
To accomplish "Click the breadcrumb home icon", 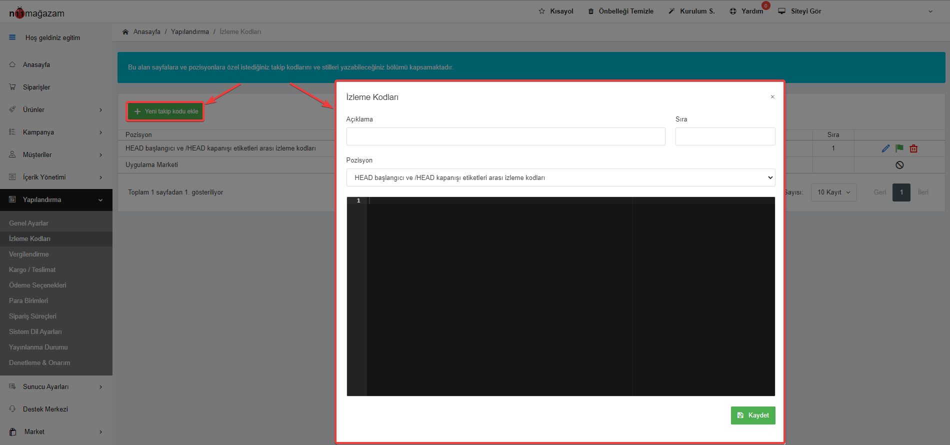I will click(125, 31).
